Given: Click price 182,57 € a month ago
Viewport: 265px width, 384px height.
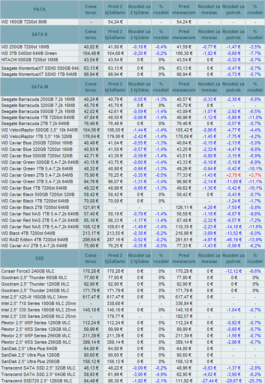Looking at the screenshot, I should click(184, 316).
